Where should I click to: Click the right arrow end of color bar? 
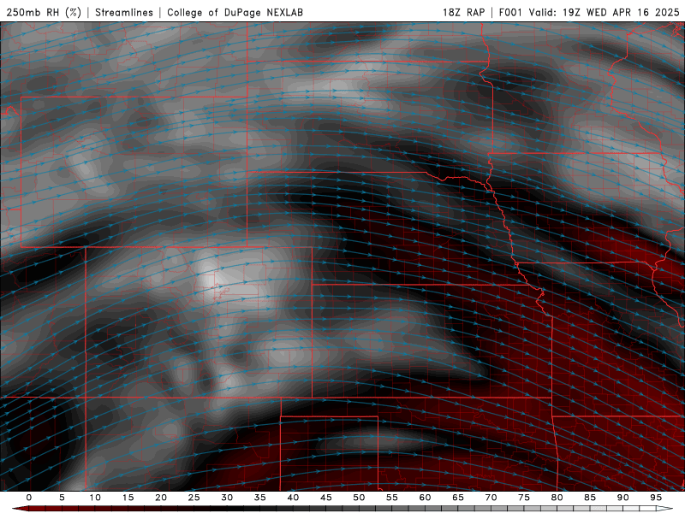coord(665,509)
